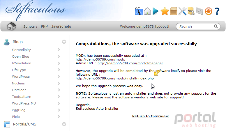The image size is (226, 131).
Task: Click the Blogs category person icon
Action: tap(7, 42)
